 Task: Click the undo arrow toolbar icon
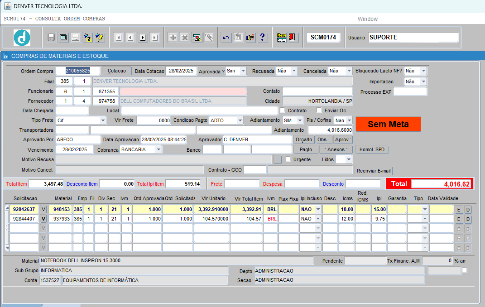pyautogui.click(x=226, y=38)
